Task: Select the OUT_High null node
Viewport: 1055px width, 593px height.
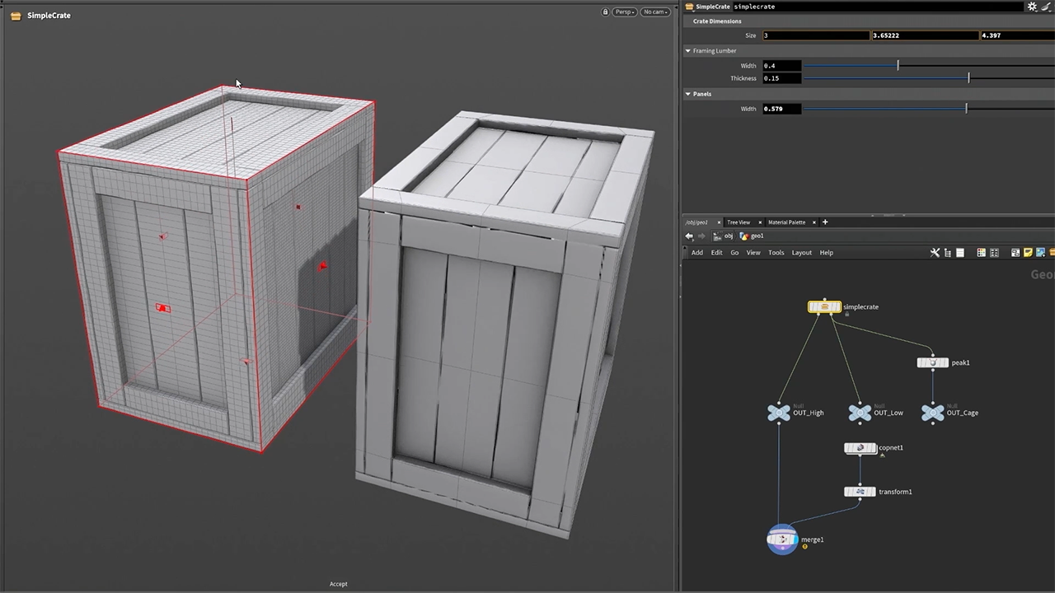Action: (779, 413)
